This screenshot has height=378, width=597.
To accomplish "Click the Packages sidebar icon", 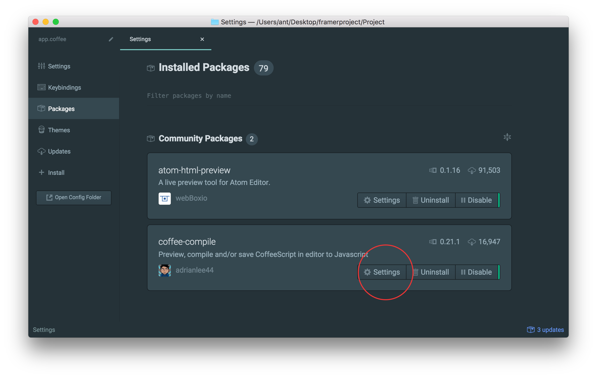I will 42,108.
